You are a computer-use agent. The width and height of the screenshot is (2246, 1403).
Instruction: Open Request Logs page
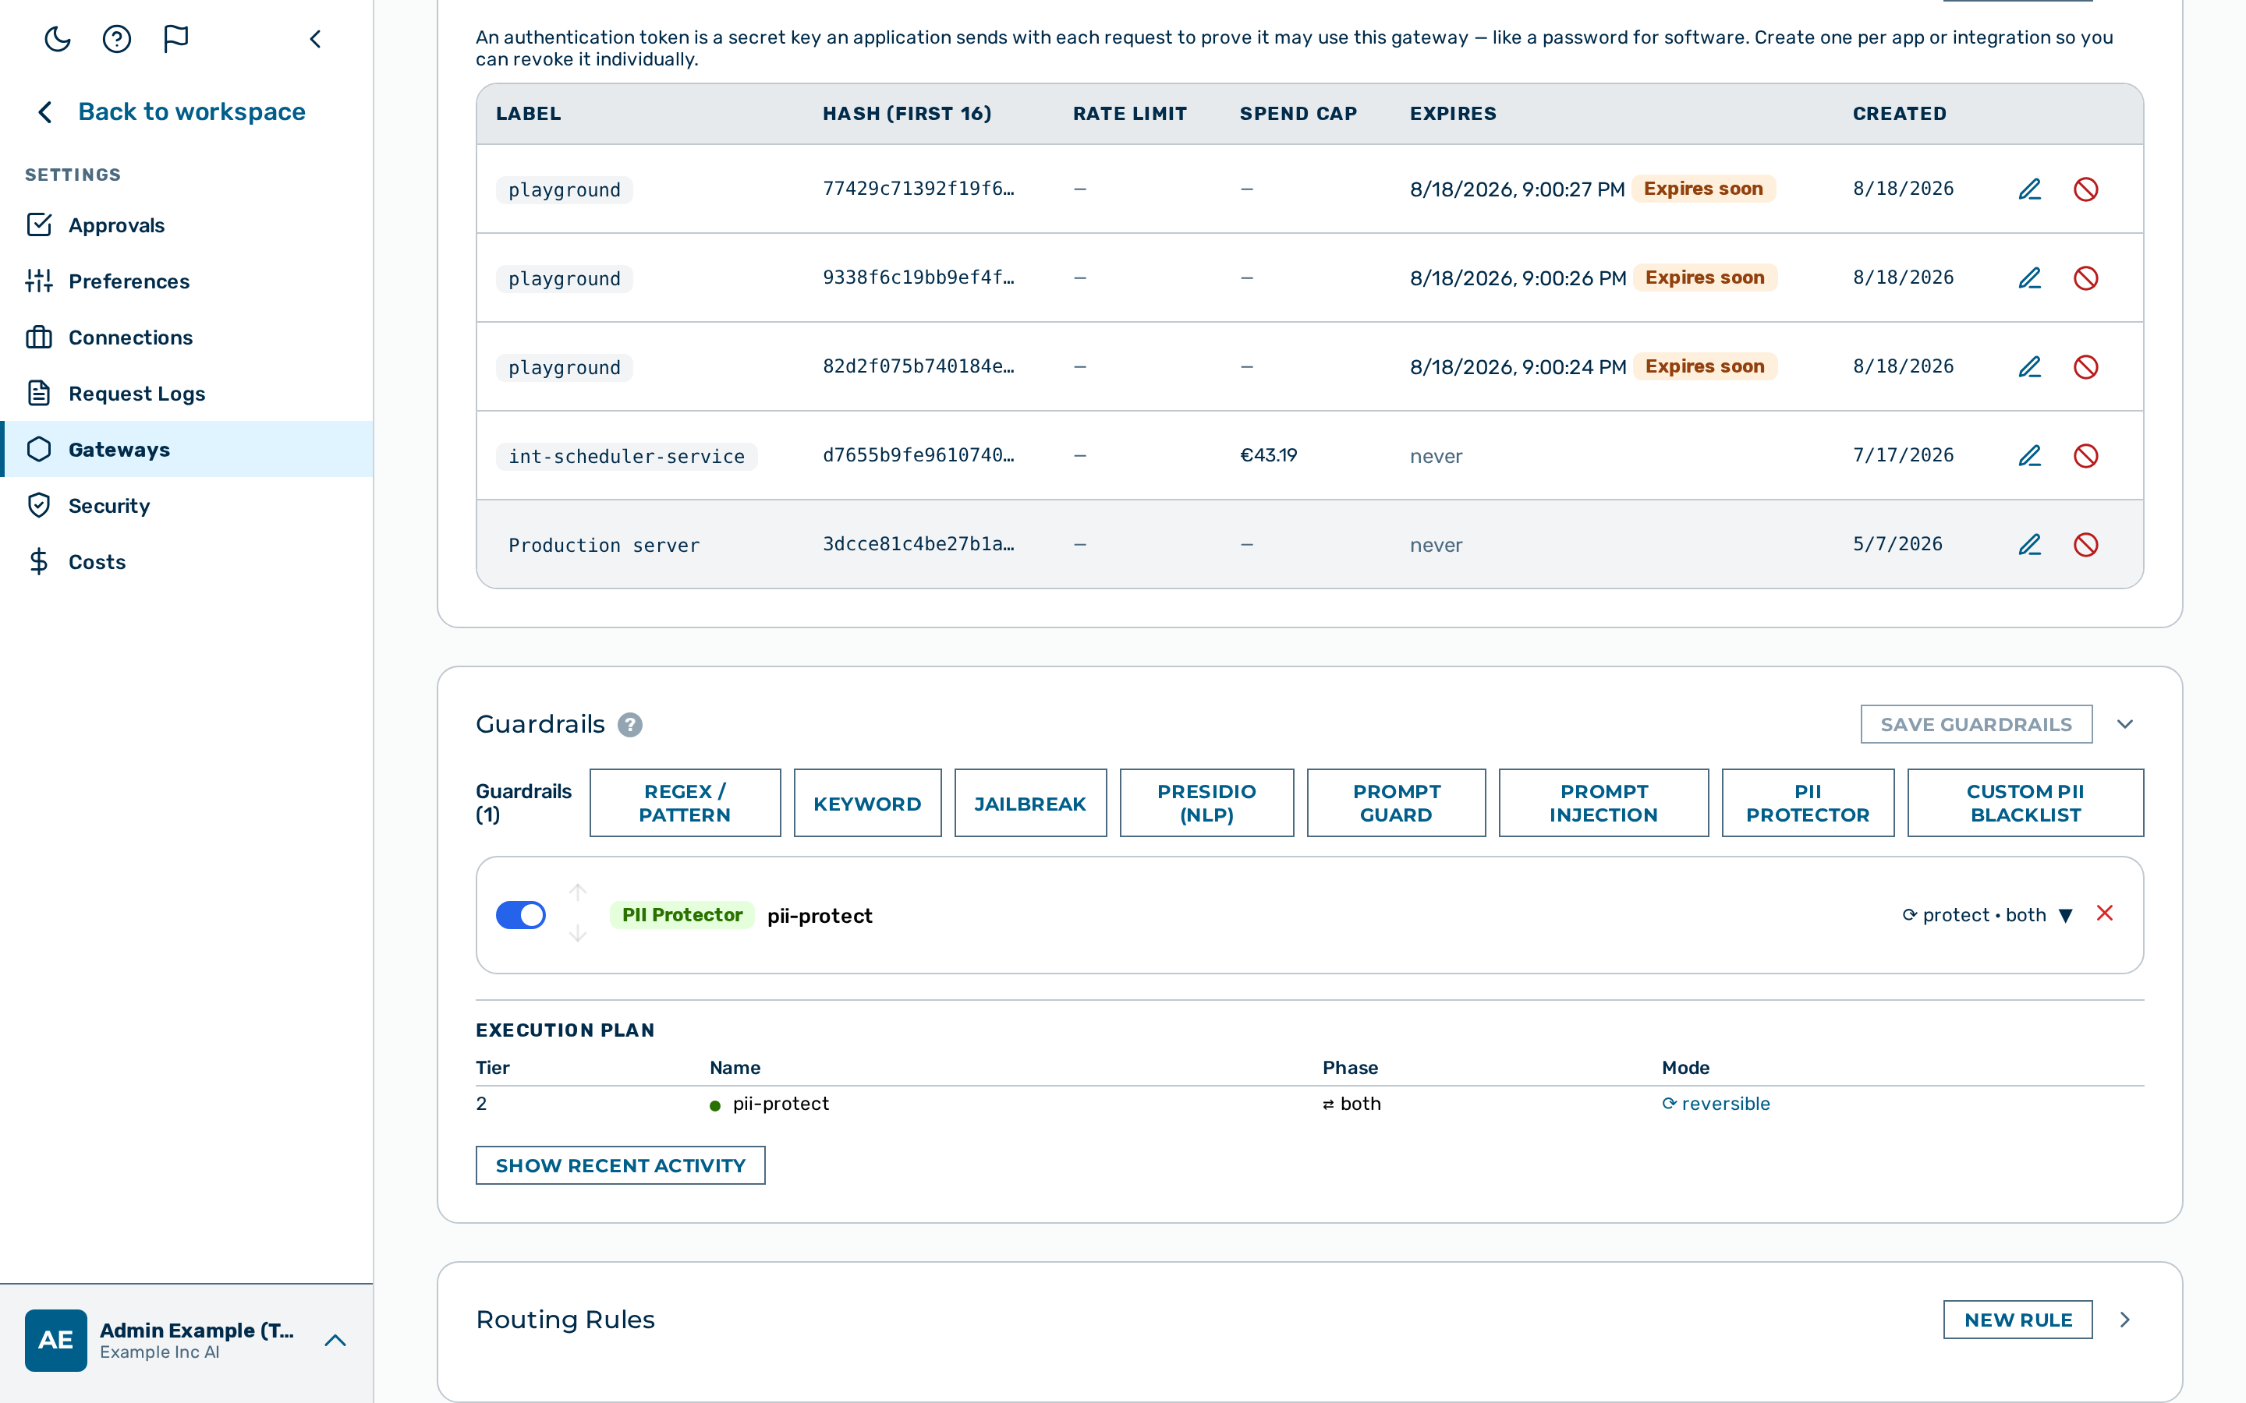pyautogui.click(x=186, y=394)
